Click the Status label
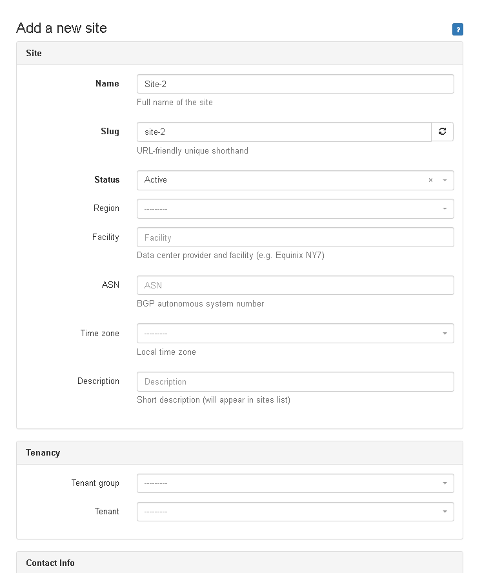The width and height of the screenshot is (482, 573). [x=106, y=180]
